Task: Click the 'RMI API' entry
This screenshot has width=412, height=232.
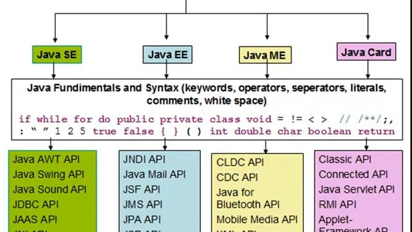Action: 337,204
